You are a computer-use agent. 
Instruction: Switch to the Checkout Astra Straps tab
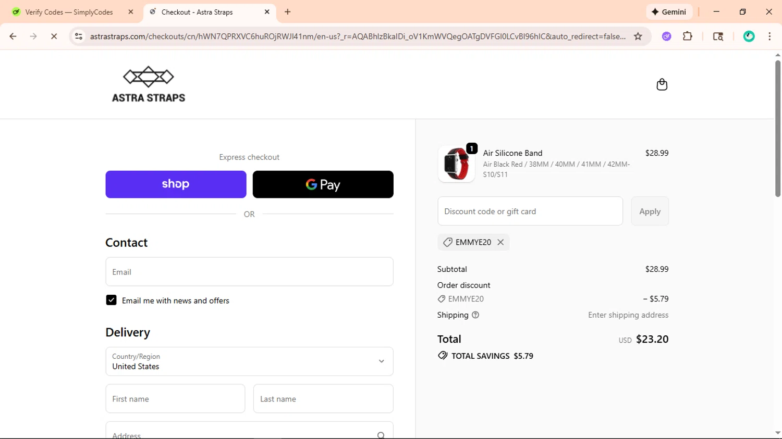pyautogui.click(x=210, y=12)
